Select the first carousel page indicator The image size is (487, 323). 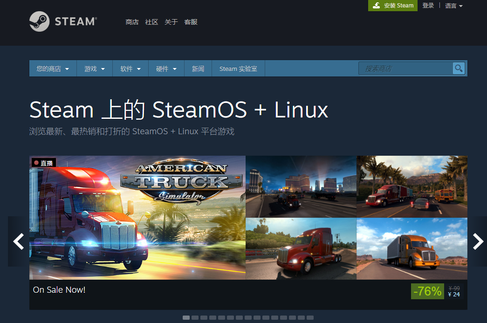[186, 317]
